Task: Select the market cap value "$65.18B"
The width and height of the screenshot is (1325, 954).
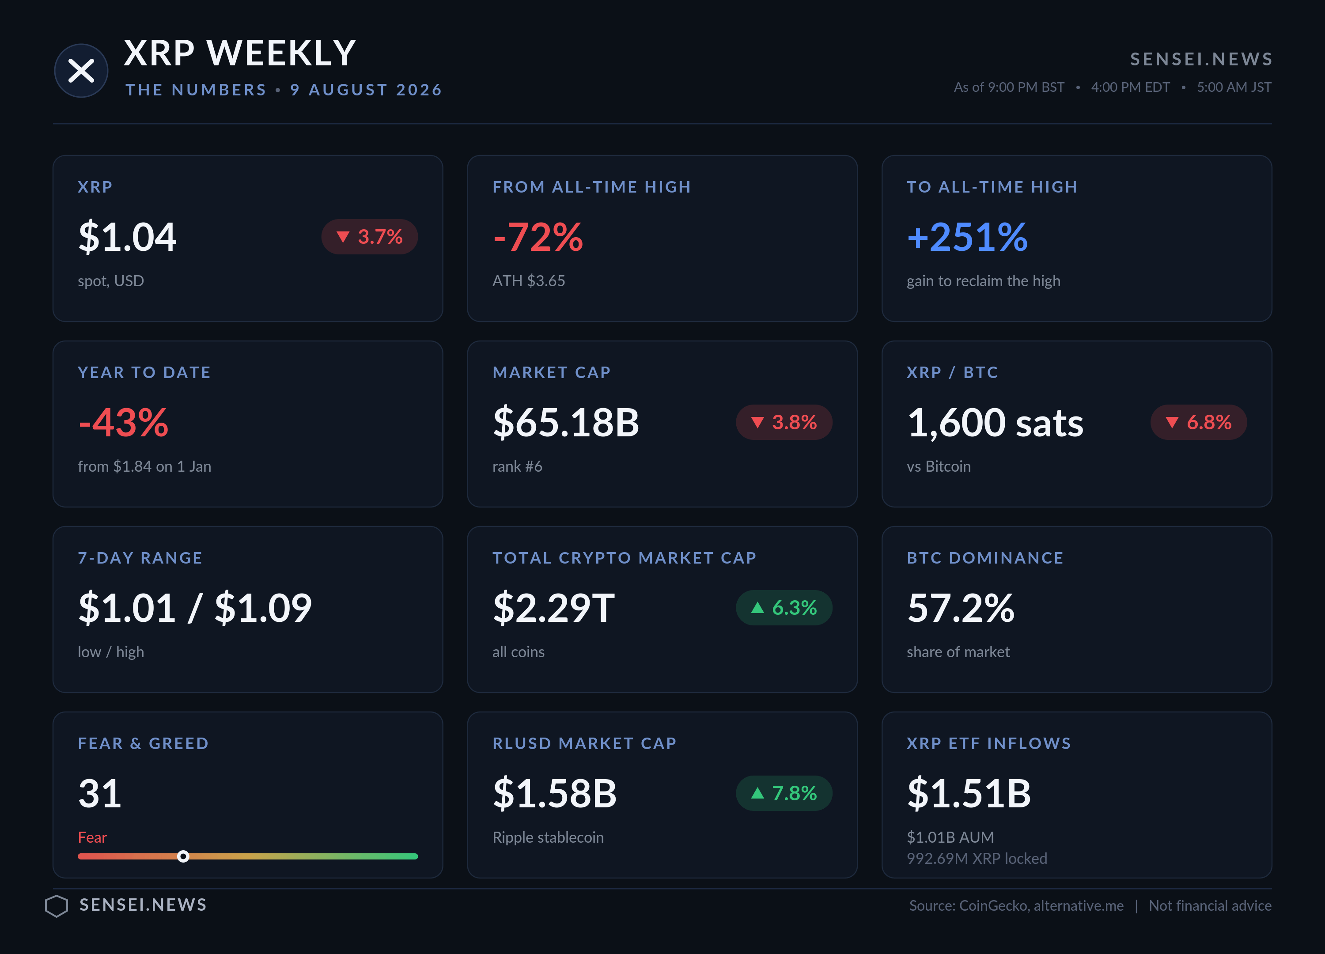Action: pyautogui.click(x=566, y=422)
